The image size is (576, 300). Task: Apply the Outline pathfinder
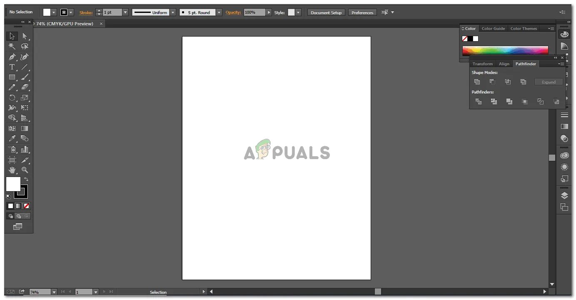pyautogui.click(x=540, y=101)
